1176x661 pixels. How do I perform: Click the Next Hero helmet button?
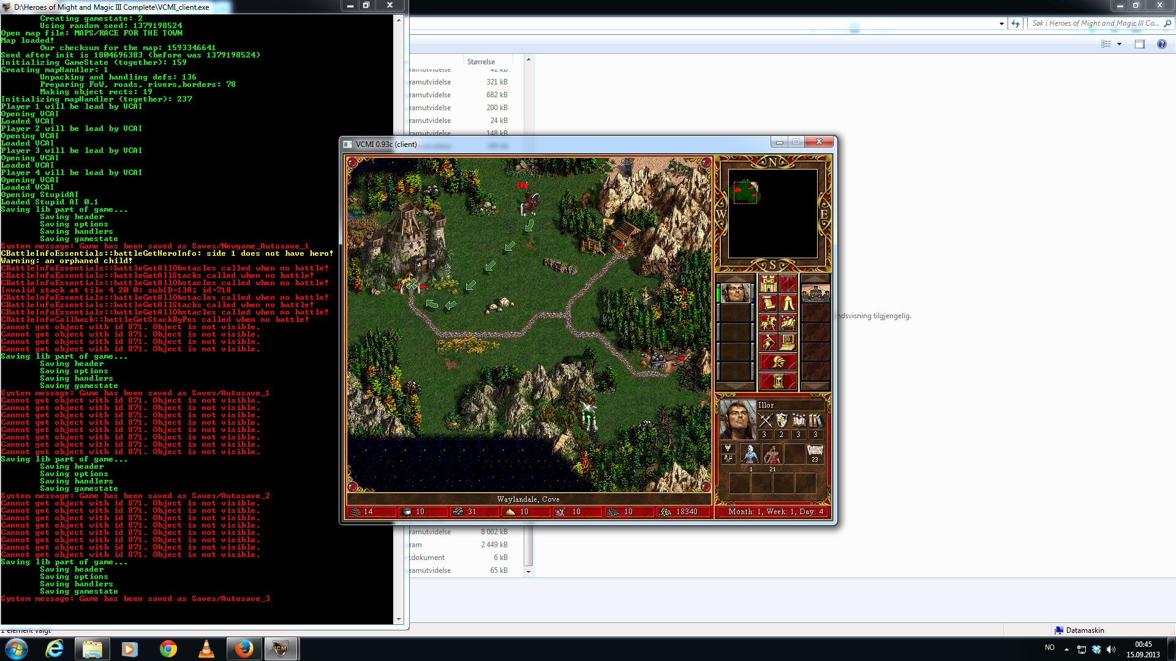click(778, 362)
